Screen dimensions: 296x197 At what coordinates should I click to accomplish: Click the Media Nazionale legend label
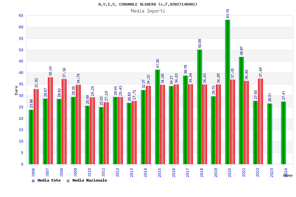click(90, 180)
